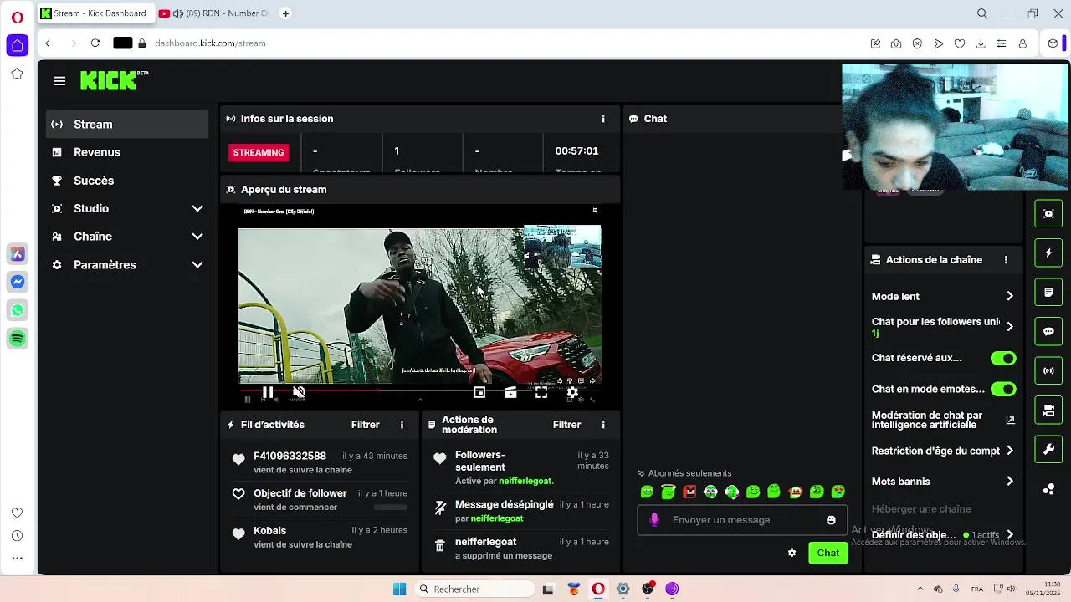The image size is (1071, 602).
Task: Click the green Chat send button
Action: pos(828,553)
